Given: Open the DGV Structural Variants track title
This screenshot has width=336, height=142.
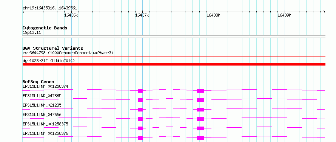Looking at the screenshot, I should coord(53,48).
